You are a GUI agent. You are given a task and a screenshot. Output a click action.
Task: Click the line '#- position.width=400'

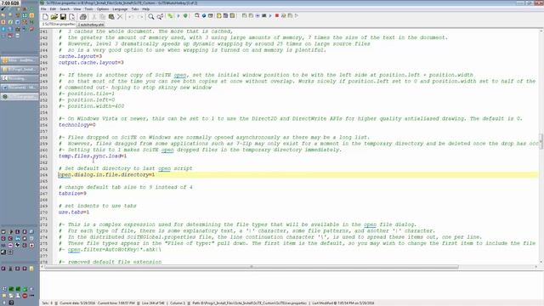pos(91,106)
